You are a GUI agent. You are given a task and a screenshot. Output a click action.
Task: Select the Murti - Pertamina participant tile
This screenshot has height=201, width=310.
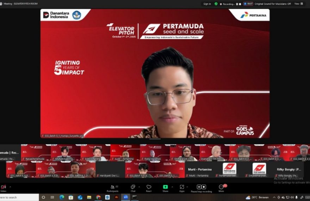[x=199, y=170]
